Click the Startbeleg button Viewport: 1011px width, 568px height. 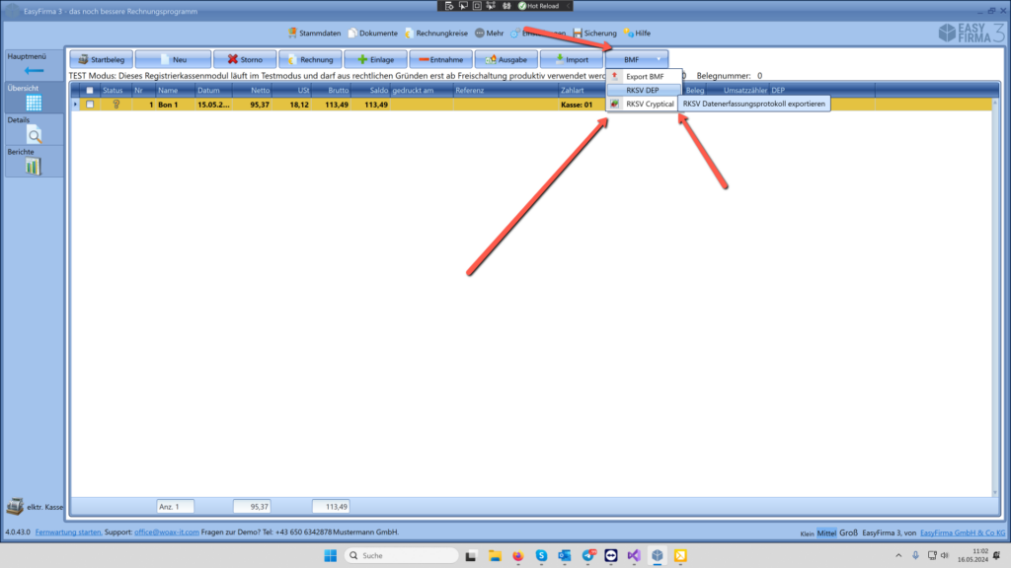[102, 59]
